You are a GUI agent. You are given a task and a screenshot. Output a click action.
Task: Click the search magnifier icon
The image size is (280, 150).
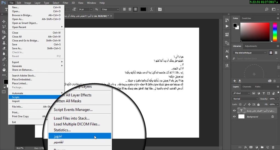click(x=267, y=9)
